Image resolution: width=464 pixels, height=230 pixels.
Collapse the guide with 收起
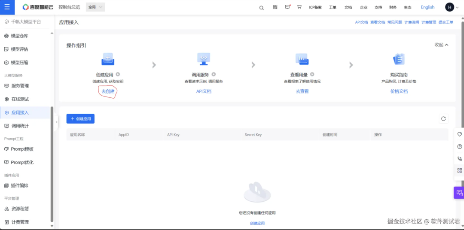tap(441, 45)
